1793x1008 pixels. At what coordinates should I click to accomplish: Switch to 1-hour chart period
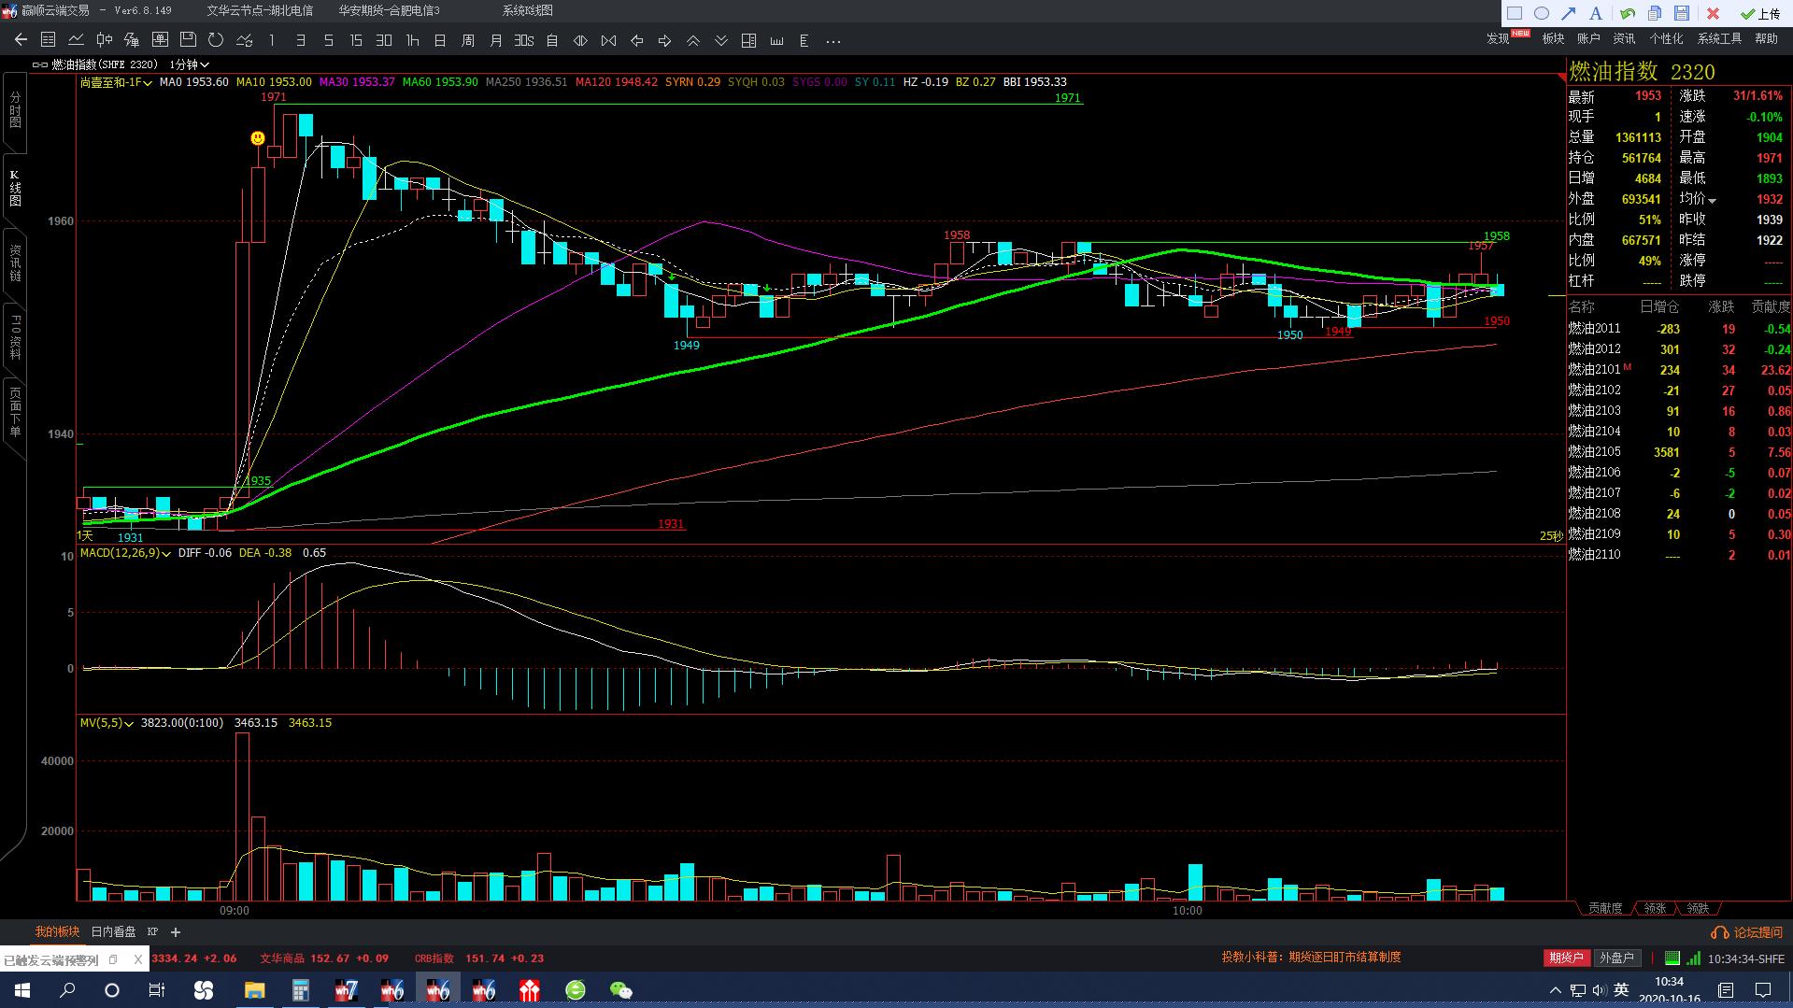(412, 40)
